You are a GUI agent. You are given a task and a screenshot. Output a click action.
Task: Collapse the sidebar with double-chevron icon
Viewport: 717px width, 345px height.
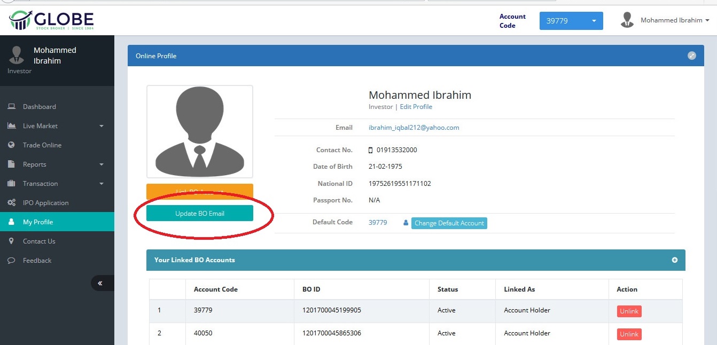(x=100, y=283)
